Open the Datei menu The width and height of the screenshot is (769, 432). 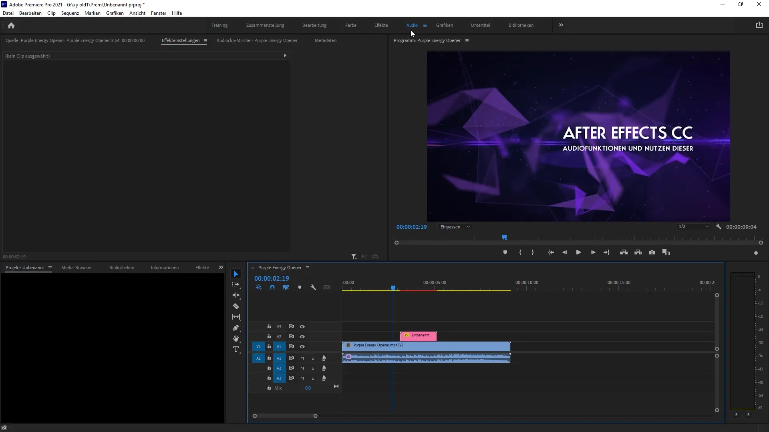click(x=8, y=13)
